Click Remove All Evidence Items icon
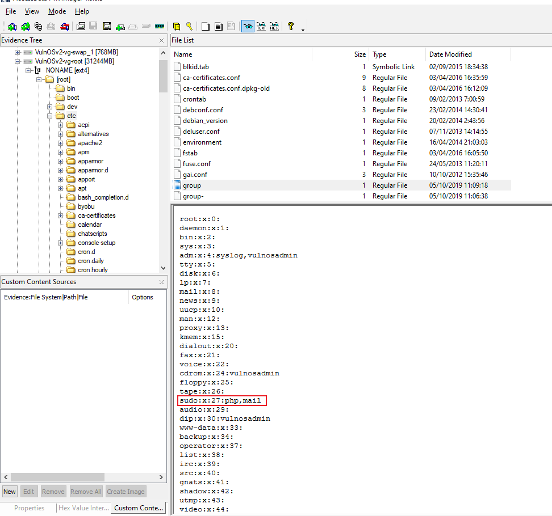Viewport: 552px width, 516px height. pos(65,27)
